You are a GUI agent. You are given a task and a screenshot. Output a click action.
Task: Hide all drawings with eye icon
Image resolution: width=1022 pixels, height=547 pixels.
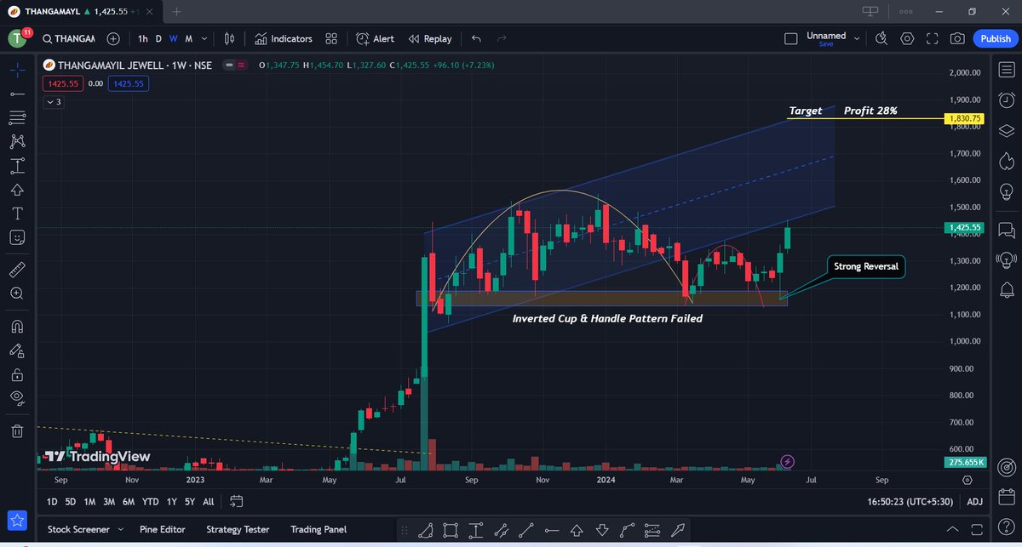[x=17, y=397]
